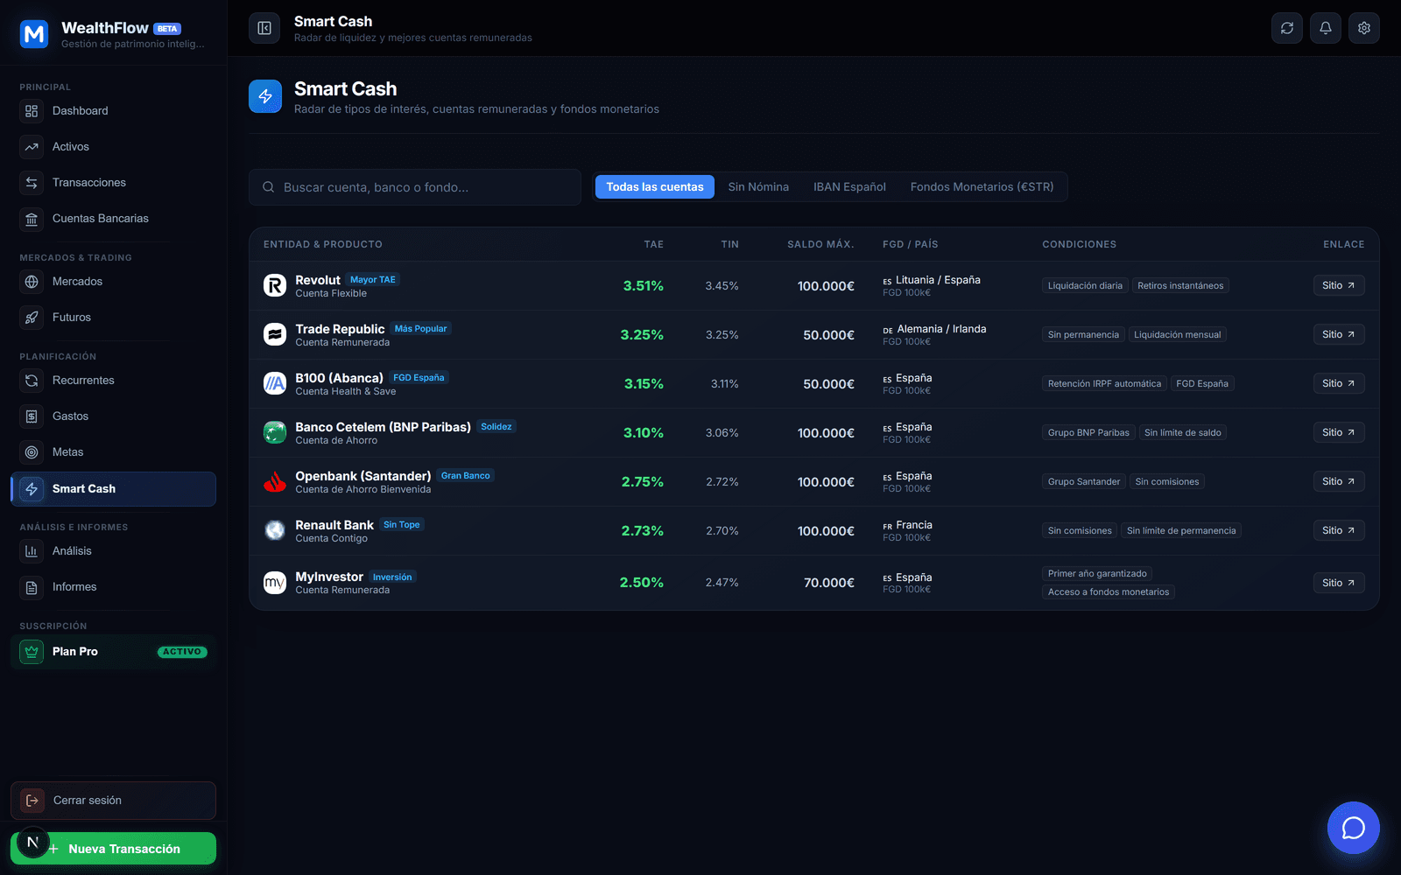Click the Informes document icon

32,587
